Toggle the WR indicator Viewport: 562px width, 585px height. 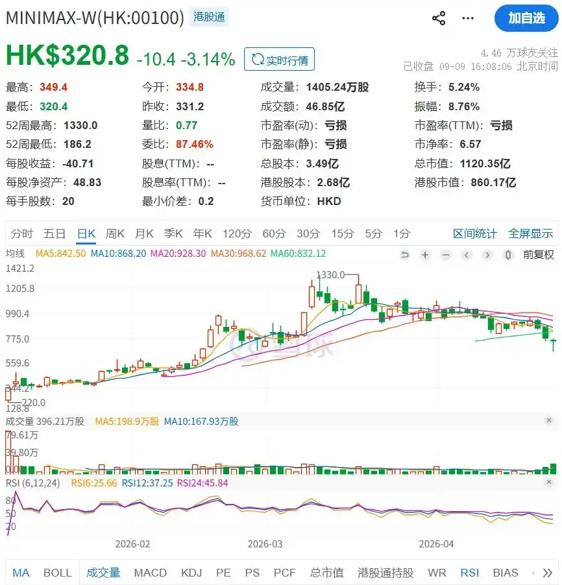click(437, 573)
